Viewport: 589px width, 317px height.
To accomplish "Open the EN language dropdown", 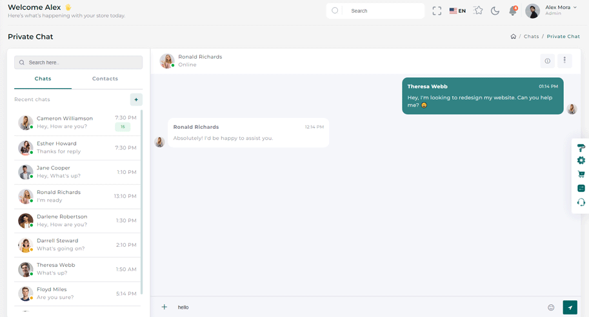I will click(457, 11).
